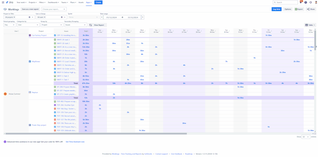
Task: Click the Create button
Action: (x=98, y=3)
